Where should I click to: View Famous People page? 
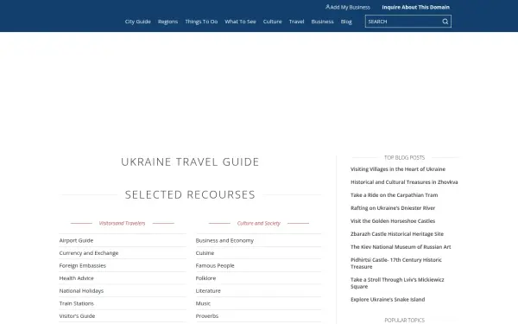pyautogui.click(x=215, y=265)
